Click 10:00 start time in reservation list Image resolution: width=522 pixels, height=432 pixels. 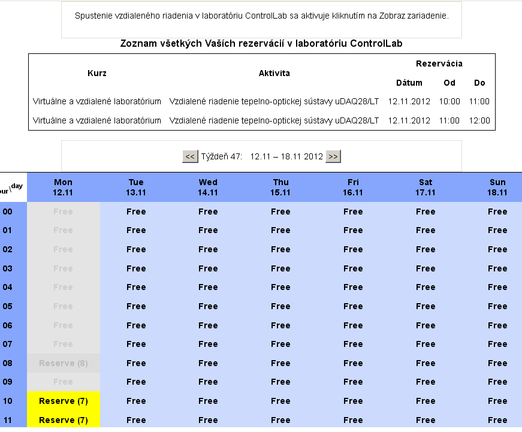point(449,101)
